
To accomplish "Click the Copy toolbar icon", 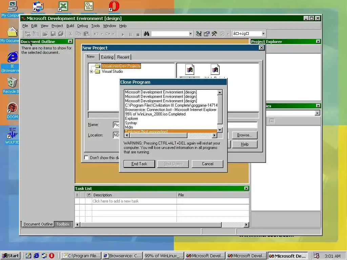I will [x=79, y=34].
